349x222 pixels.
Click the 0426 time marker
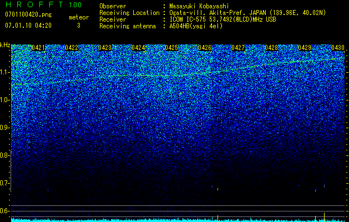[x=205, y=48]
